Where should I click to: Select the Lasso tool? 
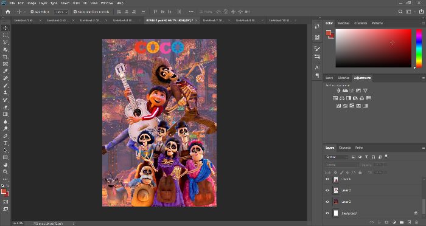coord(5,43)
